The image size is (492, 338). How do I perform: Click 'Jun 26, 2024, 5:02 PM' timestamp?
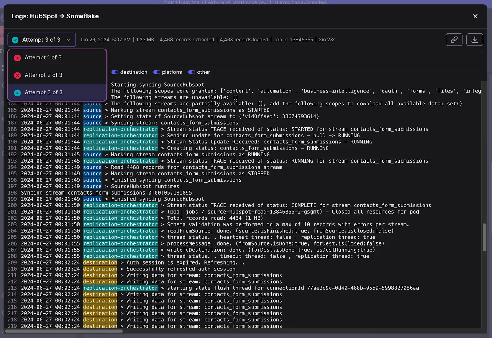[x=105, y=40]
